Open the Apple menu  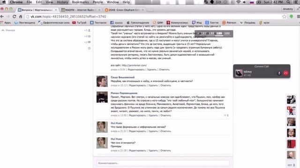[4, 2]
